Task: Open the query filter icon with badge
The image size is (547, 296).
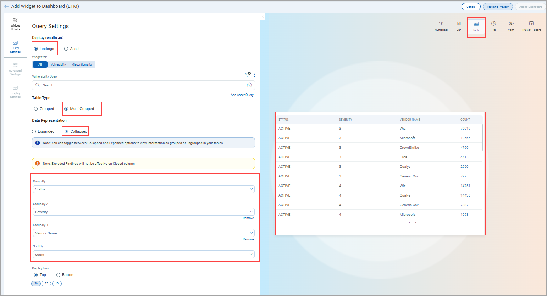Action: pyautogui.click(x=248, y=75)
